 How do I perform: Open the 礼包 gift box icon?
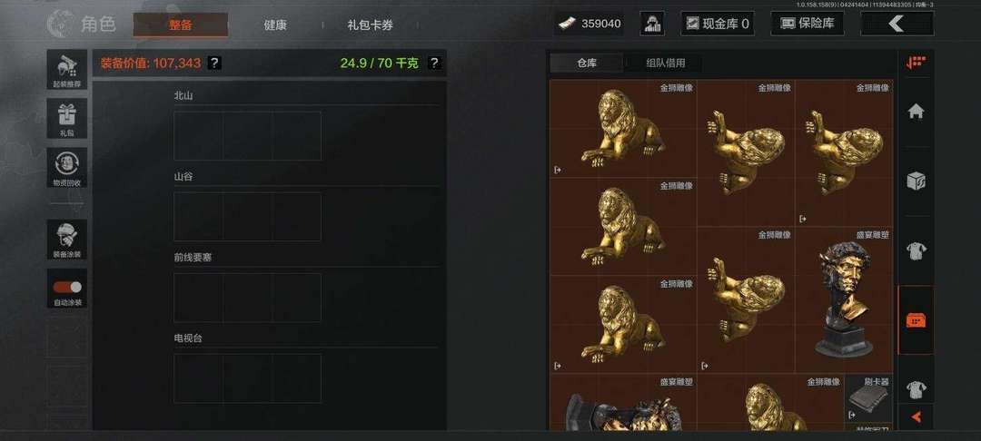pos(67,119)
